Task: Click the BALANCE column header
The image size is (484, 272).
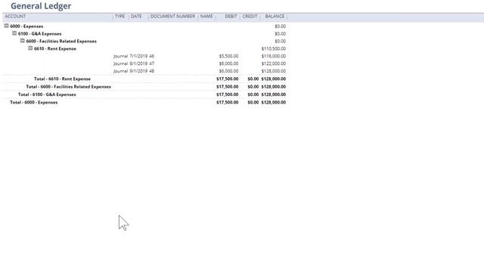Action: [275, 17]
